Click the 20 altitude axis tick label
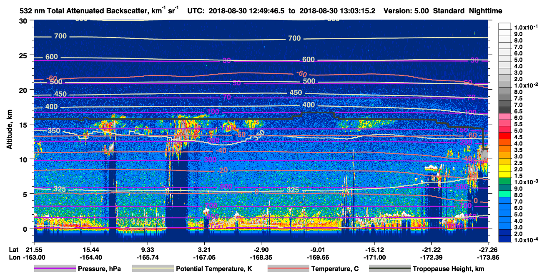 pos(24,90)
